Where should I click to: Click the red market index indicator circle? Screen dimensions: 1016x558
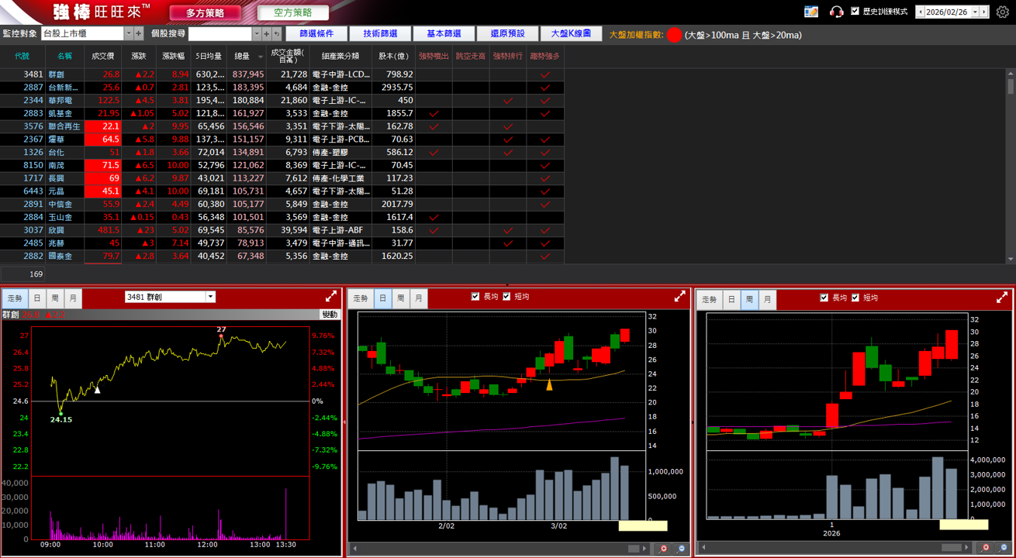[674, 35]
